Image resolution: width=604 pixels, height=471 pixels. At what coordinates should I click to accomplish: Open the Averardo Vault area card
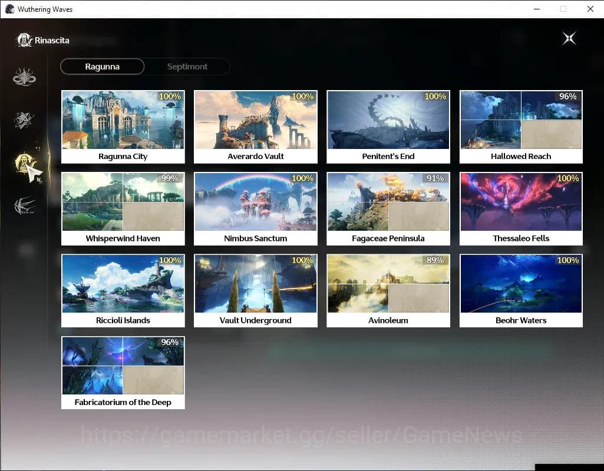point(256,127)
